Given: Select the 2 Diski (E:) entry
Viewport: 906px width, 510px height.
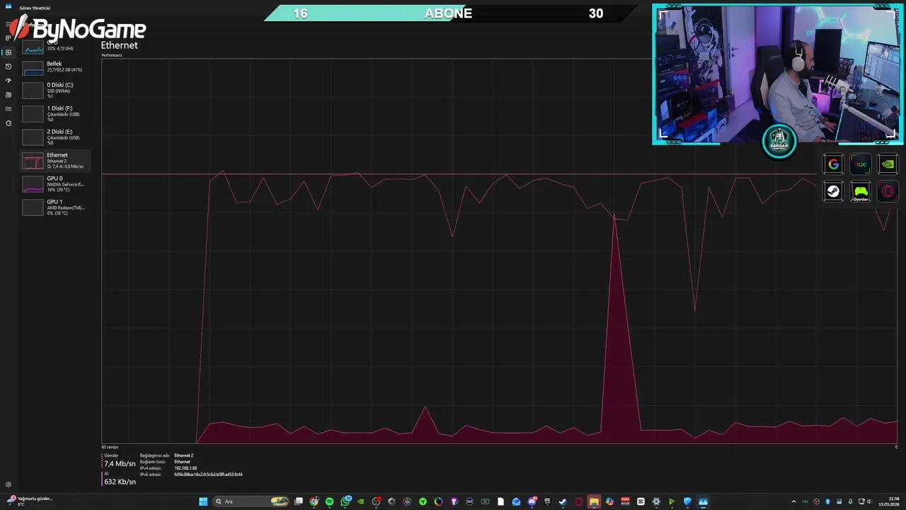Looking at the screenshot, I should pyautogui.click(x=55, y=137).
